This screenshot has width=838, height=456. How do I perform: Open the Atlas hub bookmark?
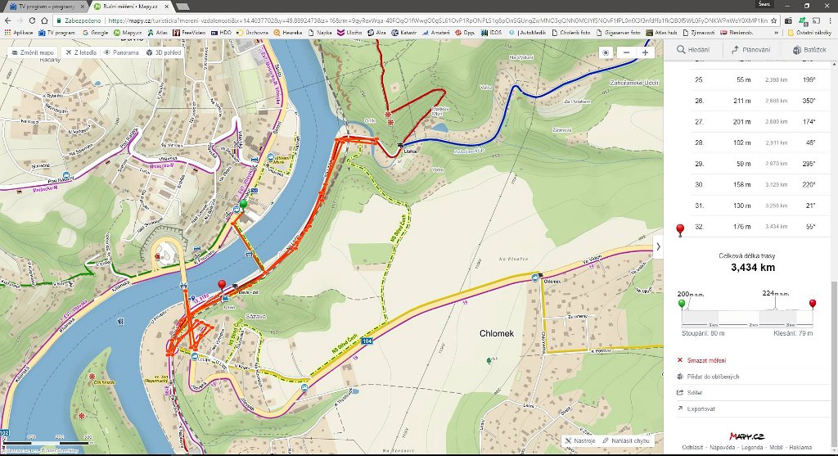coord(661,33)
